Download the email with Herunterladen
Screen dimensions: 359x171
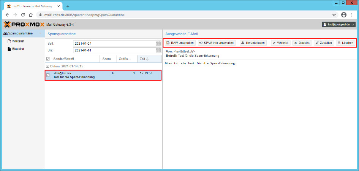[x=253, y=43]
